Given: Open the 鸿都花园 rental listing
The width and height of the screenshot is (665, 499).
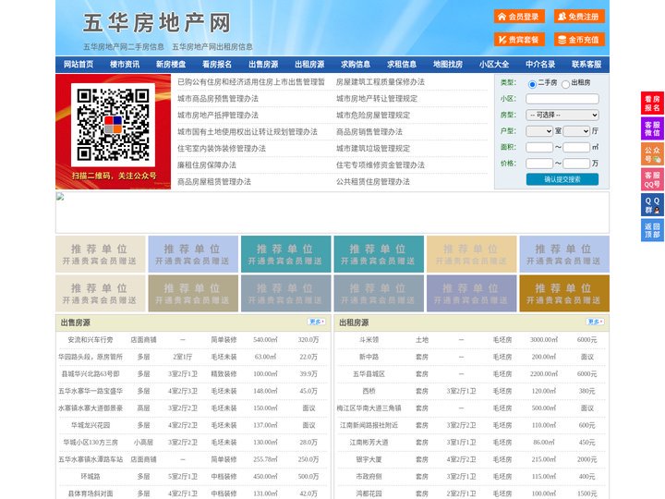Looking at the screenshot, I should click(369, 493).
